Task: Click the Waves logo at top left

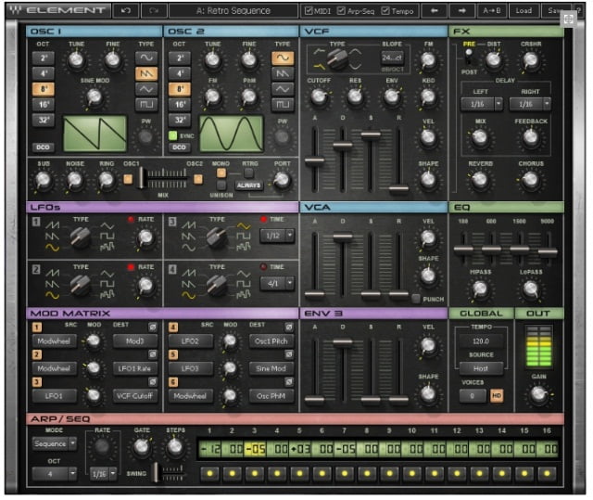Action: 16,10
